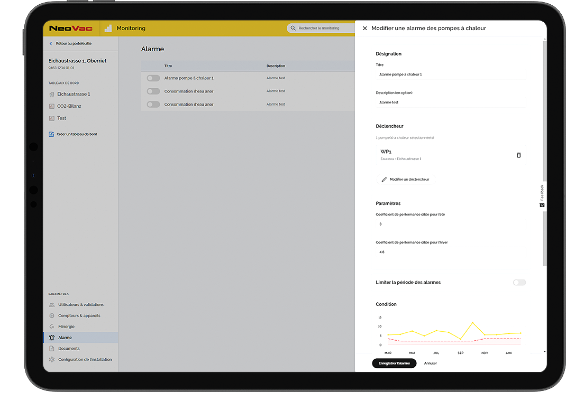The image size is (566, 420).
Task: Close the Modifier une alarme panel
Action: pos(364,29)
